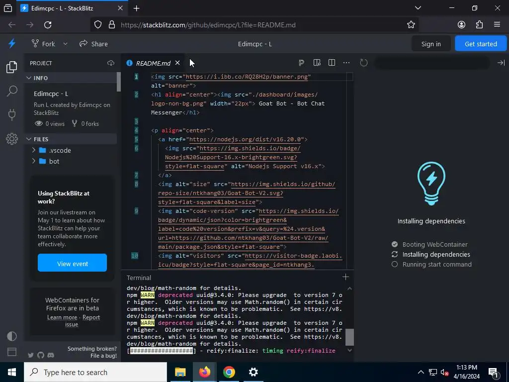
Task: Download project using cloud icon
Action: 111,63
